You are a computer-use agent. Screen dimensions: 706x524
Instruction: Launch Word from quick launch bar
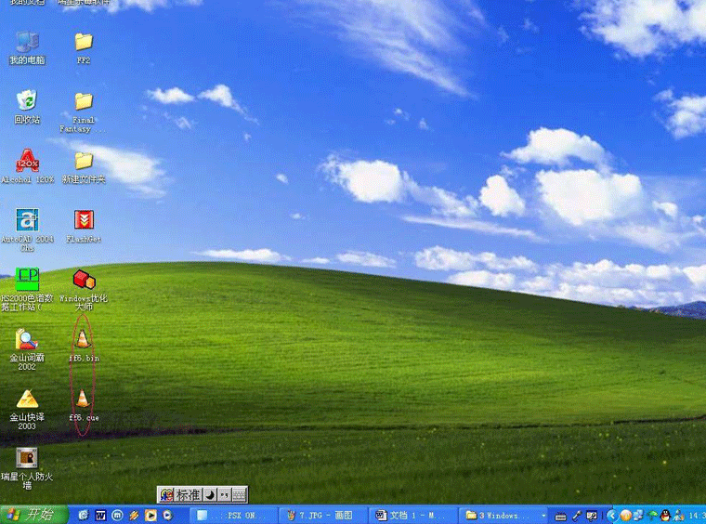(100, 515)
